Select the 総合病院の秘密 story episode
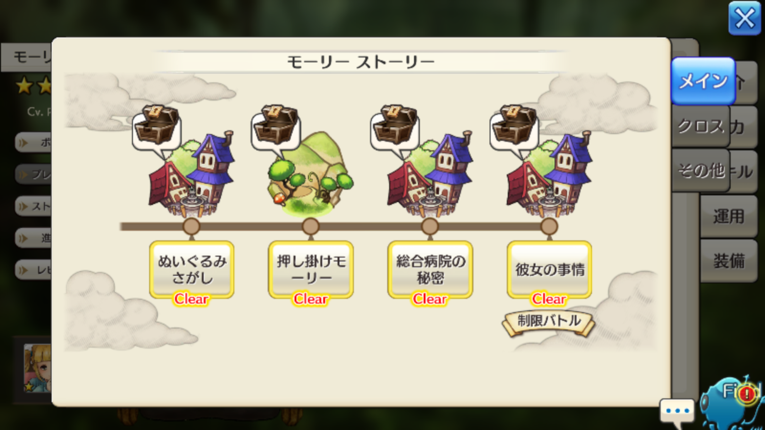Screen dimensions: 765x430 [430, 270]
